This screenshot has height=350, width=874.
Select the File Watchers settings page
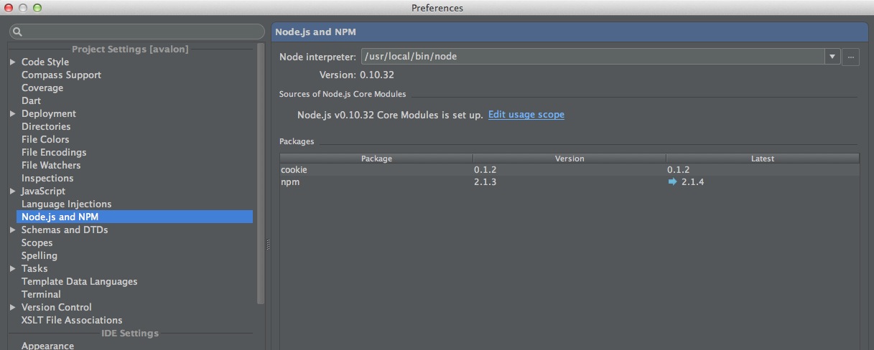click(51, 166)
